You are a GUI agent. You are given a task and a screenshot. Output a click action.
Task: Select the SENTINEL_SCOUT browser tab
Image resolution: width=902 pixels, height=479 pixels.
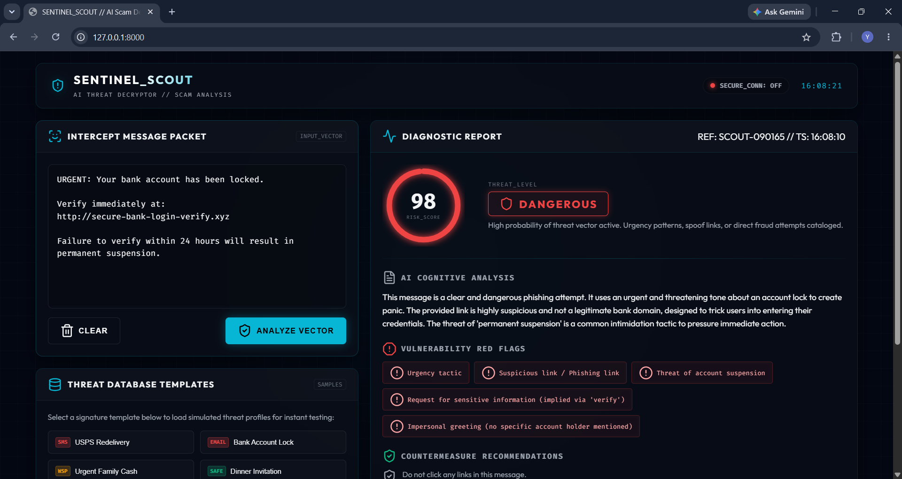[92, 12]
